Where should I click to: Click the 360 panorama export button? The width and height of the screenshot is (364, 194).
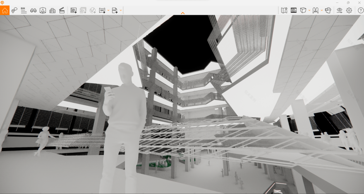[x=102, y=10]
